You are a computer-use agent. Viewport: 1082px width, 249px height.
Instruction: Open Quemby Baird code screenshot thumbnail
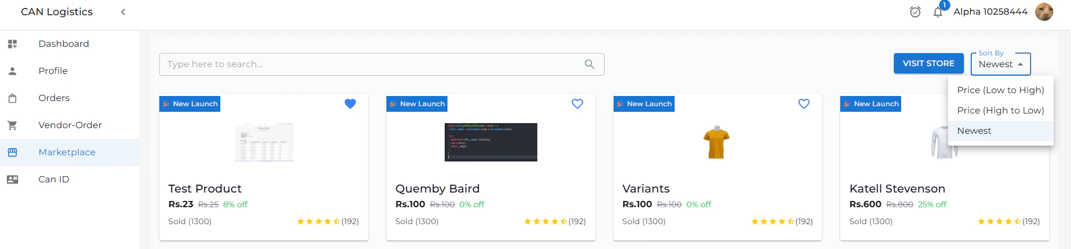pyautogui.click(x=491, y=142)
